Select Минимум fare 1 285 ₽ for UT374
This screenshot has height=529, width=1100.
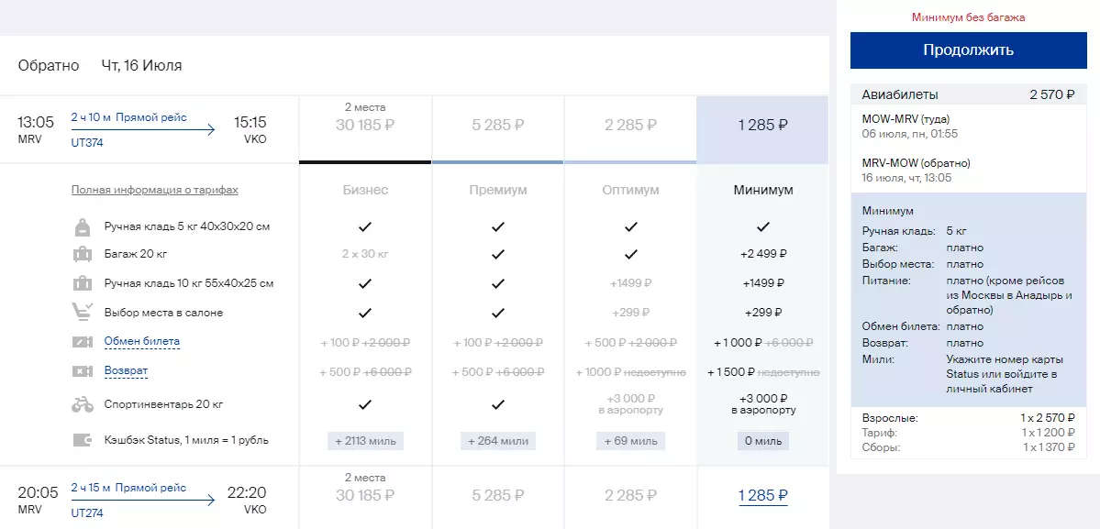pos(762,126)
